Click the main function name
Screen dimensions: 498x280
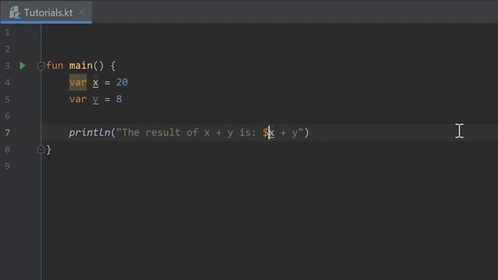(81, 65)
